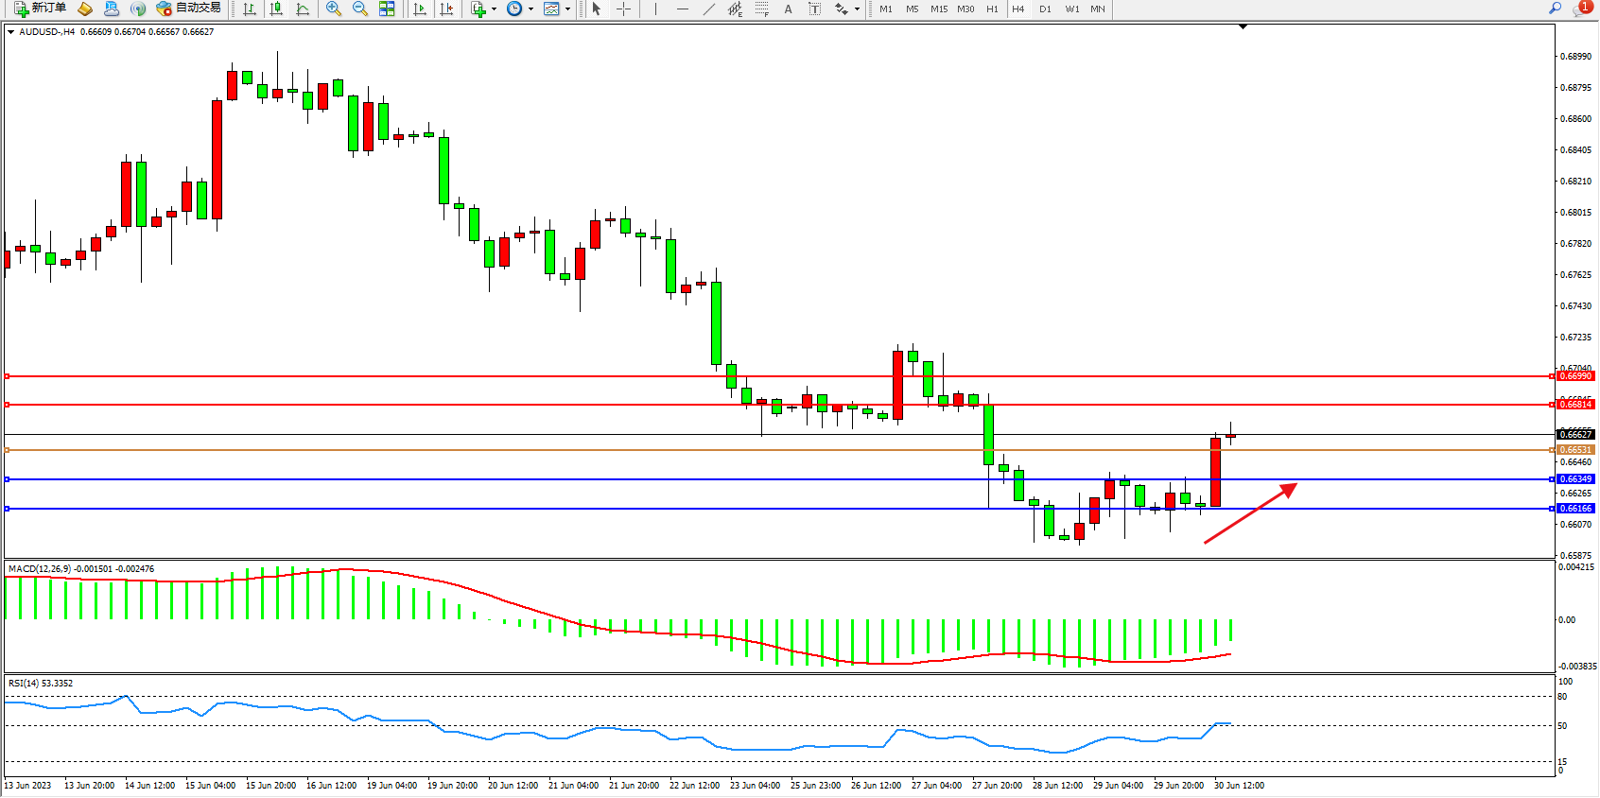
Task: Tile chart windows with grid icon
Action: [x=387, y=9]
